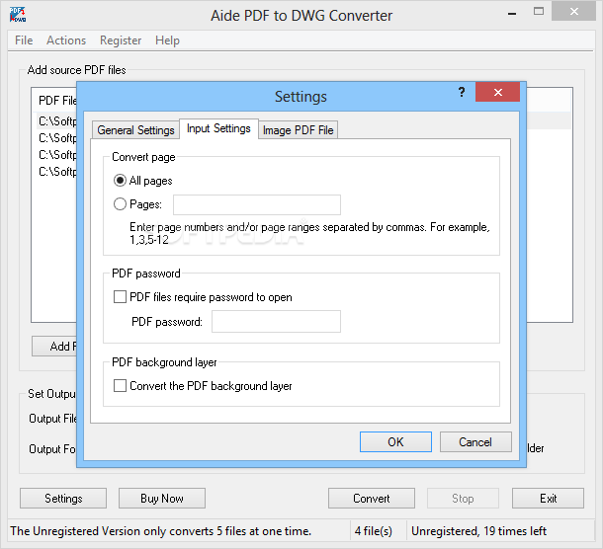Click the Unregistered Version status message

pyautogui.click(x=161, y=531)
